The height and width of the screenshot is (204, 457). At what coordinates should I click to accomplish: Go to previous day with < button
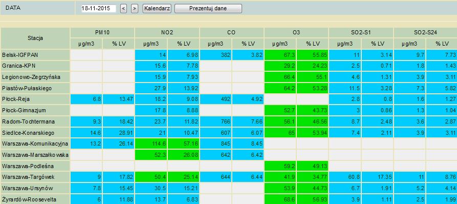[123, 9]
